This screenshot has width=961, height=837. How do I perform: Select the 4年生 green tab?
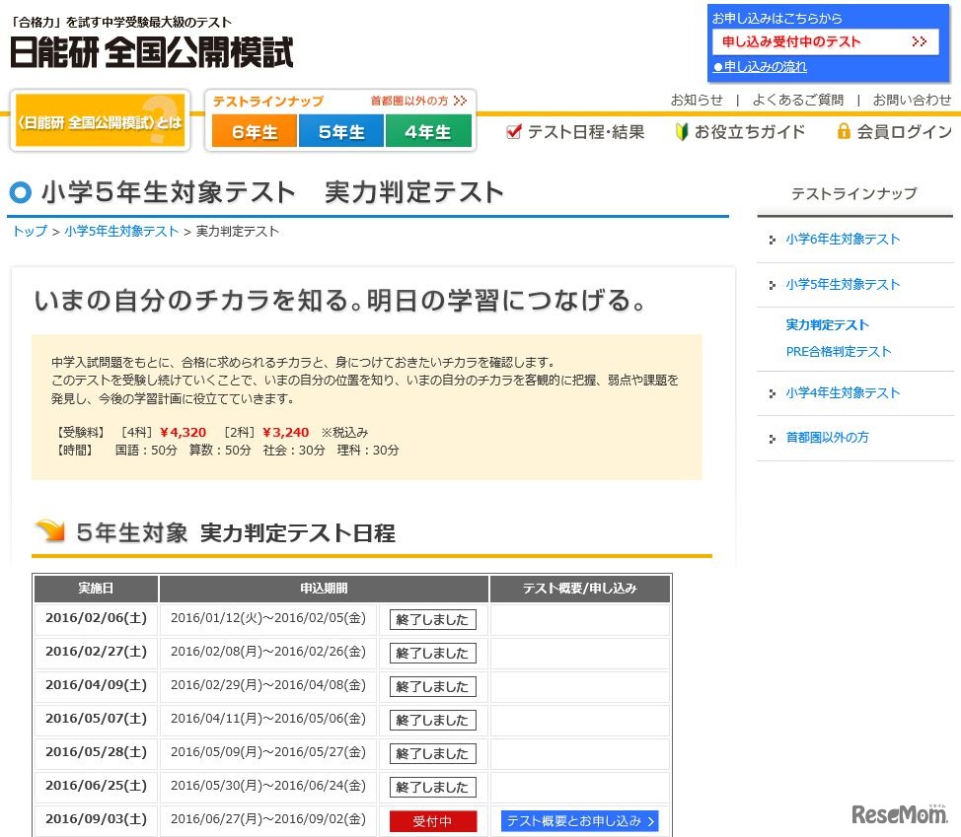[x=428, y=132]
